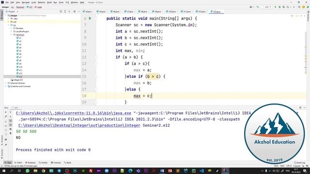310x174 pixels.
Task: Expand the out folder in the tree
Action: pos(9,22)
